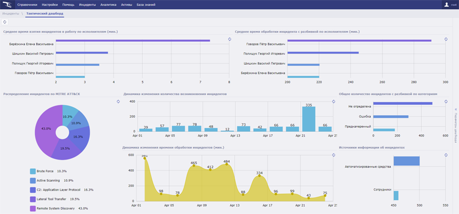This screenshot has height=214, width=459.
Task: Click the 465 data point marker
Action: pos(194,166)
